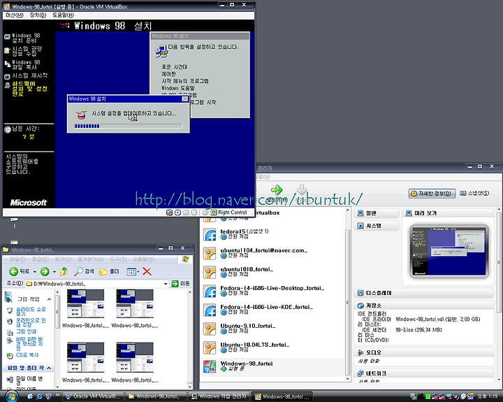Click the green start arrow in VirtualBox manager toolbar
The image size is (503, 402).
[277, 189]
